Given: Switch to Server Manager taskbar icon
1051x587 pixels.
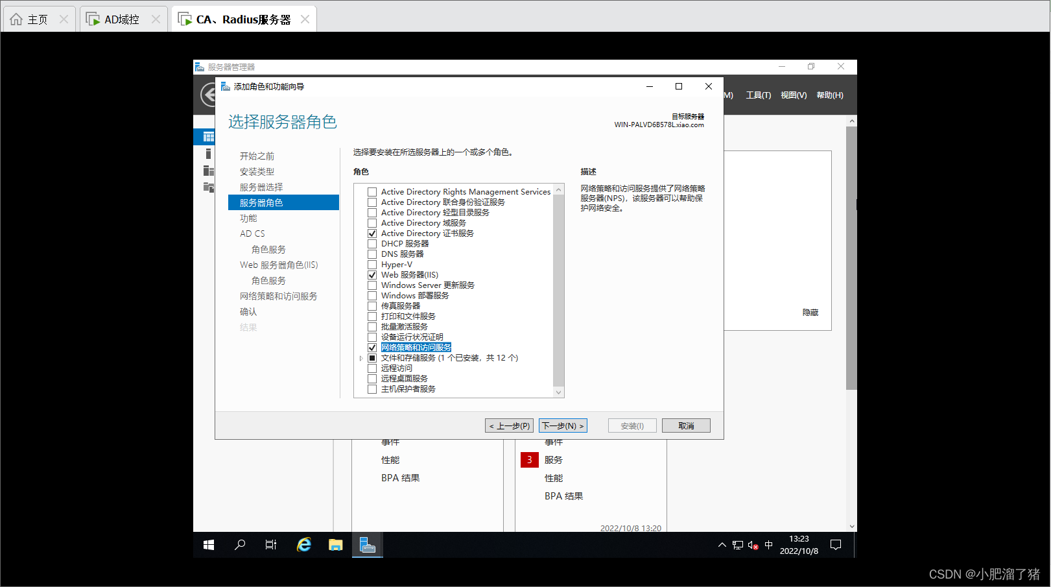Looking at the screenshot, I should 368,545.
